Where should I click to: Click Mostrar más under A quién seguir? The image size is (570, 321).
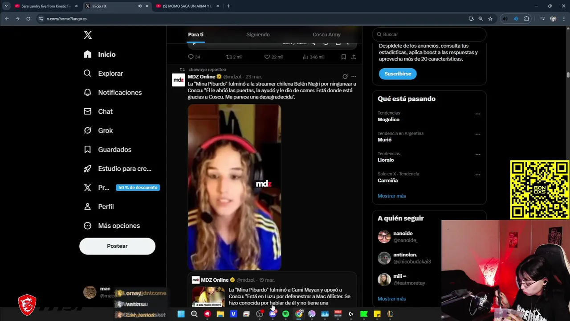(392, 299)
